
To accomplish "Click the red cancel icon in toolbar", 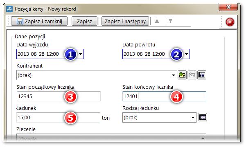I will pos(230,22).
